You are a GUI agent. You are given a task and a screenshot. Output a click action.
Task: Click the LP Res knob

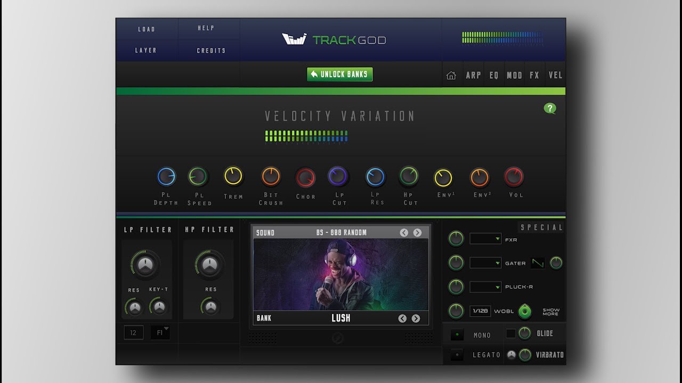coord(375,177)
